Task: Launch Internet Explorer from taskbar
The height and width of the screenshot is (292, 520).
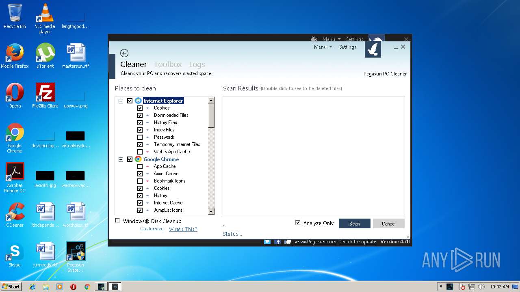Action: pyautogui.click(x=32, y=287)
